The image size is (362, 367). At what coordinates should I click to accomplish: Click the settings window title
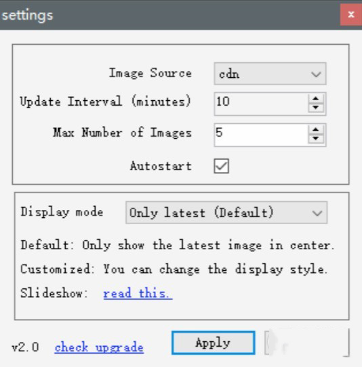pyautogui.click(x=28, y=16)
